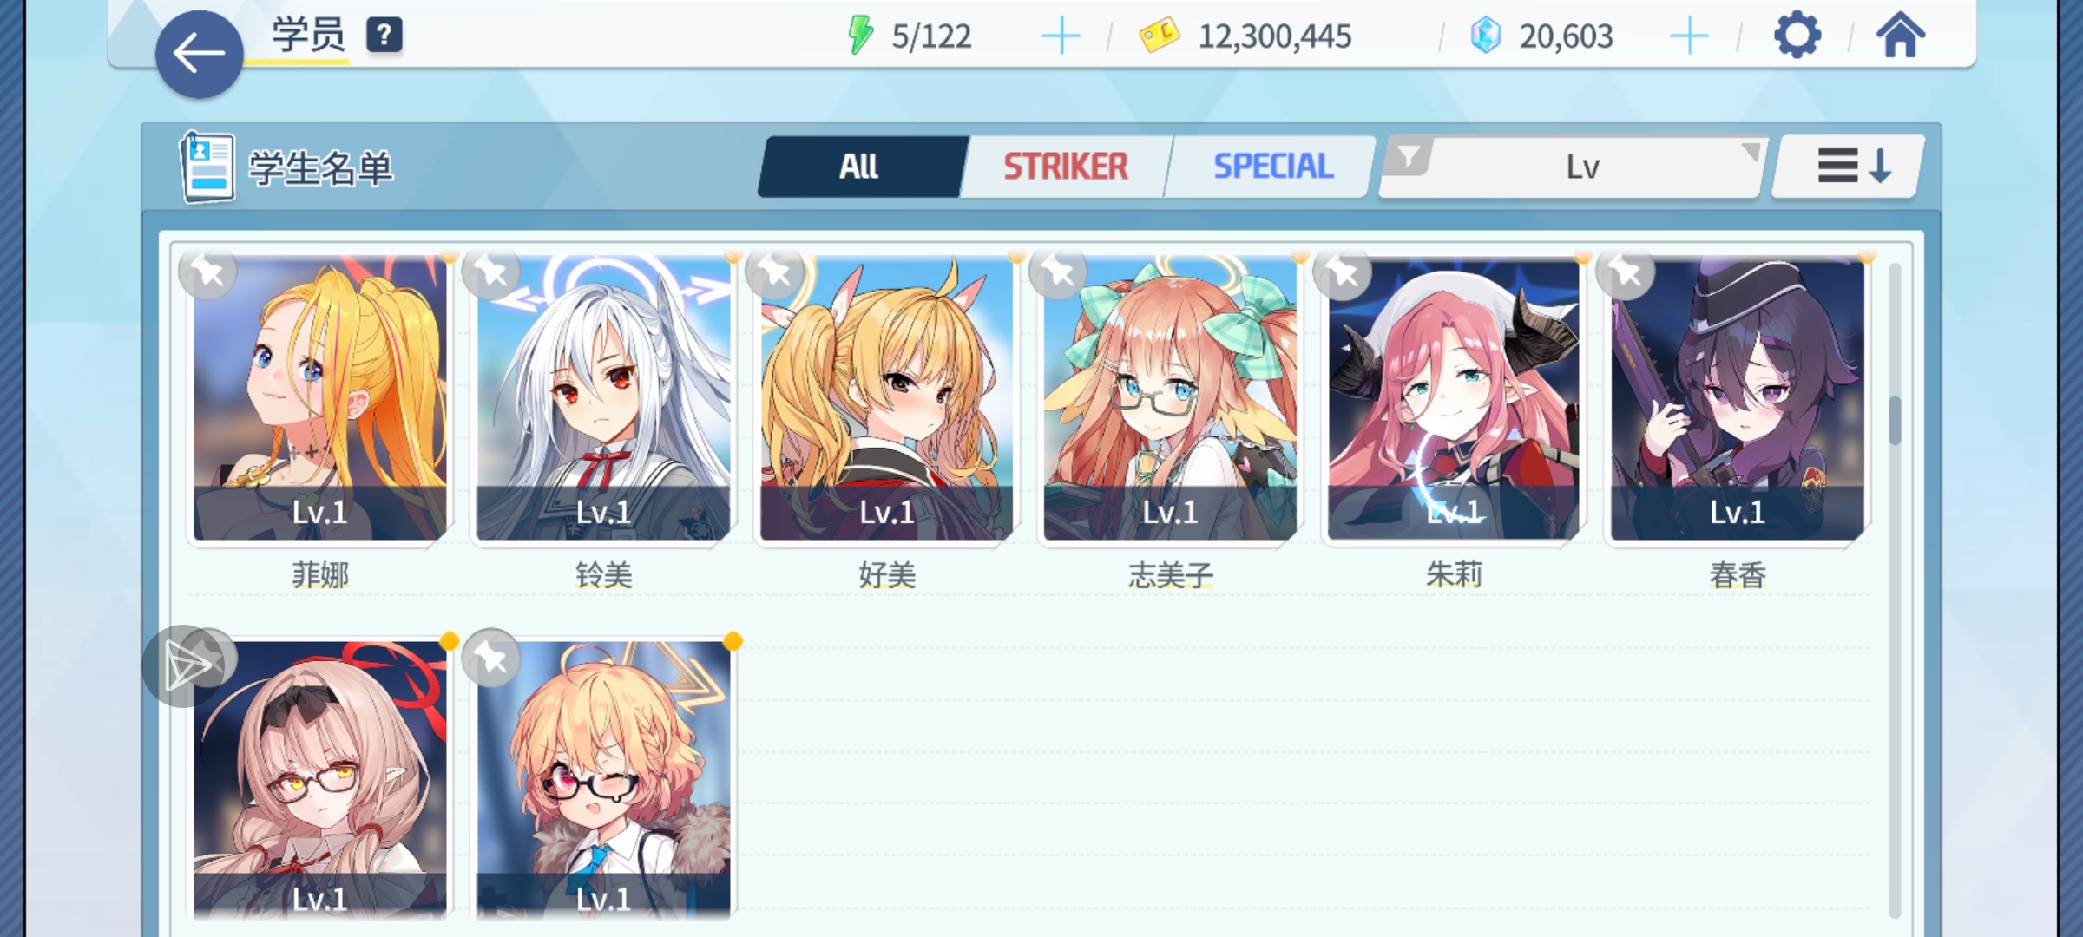Open the filter funnel icon
Image resolution: width=2083 pixels, height=937 pixels.
1409,157
